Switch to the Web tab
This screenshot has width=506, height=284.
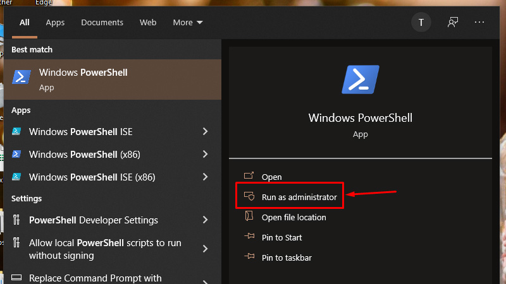[148, 22]
